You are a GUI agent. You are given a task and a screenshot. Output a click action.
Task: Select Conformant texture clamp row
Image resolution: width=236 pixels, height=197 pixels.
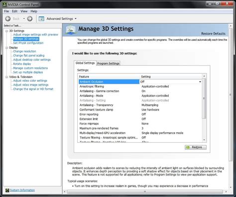click(140, 110)
